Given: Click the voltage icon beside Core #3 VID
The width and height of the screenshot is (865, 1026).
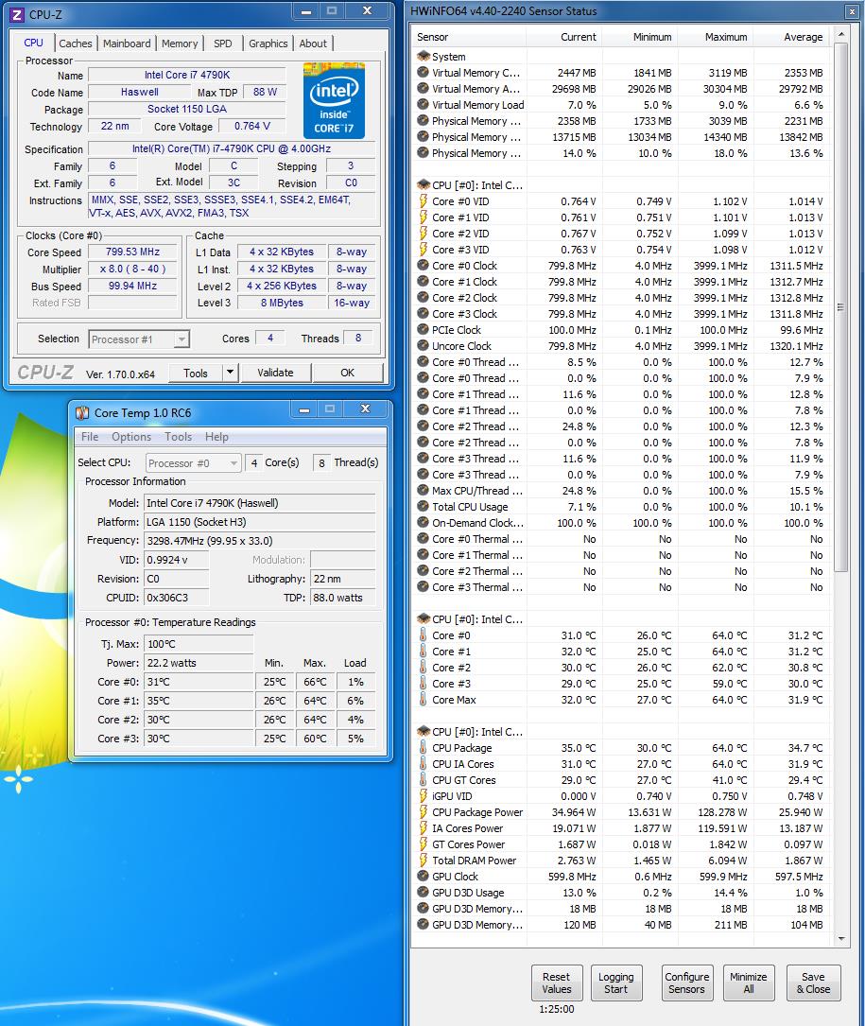Looking at the screenshot, I should tap(424, 250).
